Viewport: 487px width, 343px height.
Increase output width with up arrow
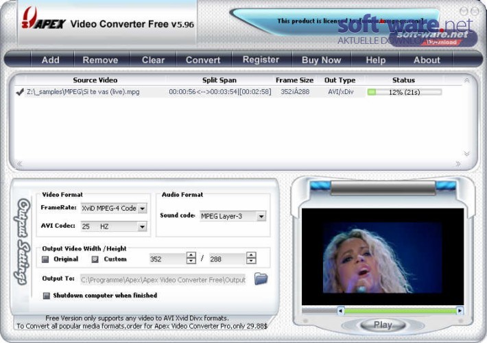(x=191, y=255)
